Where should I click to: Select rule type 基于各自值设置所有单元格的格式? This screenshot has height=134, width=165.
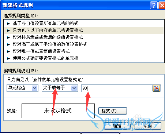(x=84, y=23)
